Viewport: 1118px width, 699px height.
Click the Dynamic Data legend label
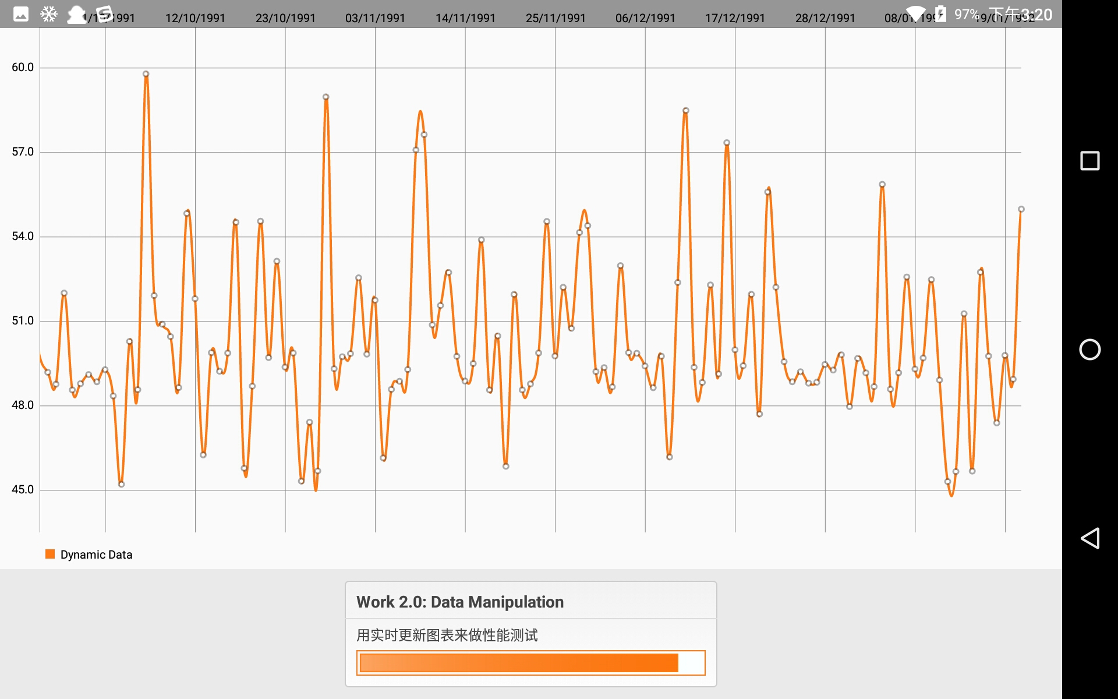click(x=96, y=555)
